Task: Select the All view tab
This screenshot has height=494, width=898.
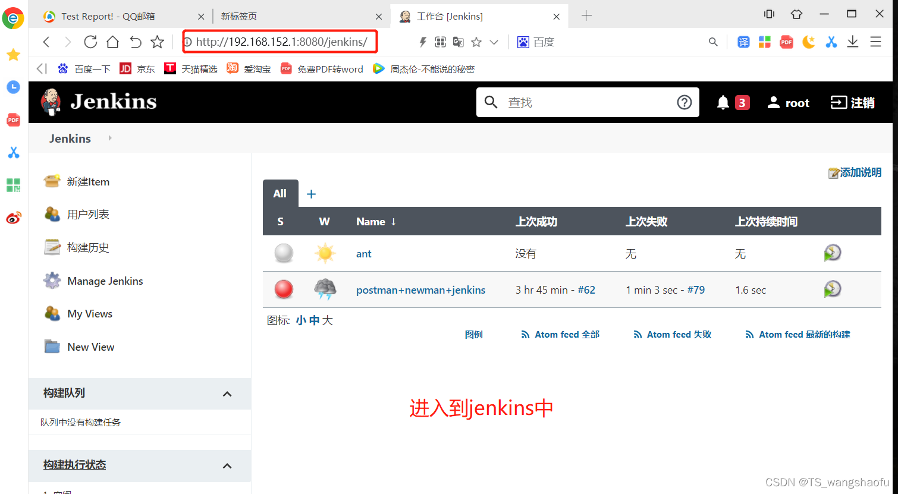Action: click(x=280, y=194)
